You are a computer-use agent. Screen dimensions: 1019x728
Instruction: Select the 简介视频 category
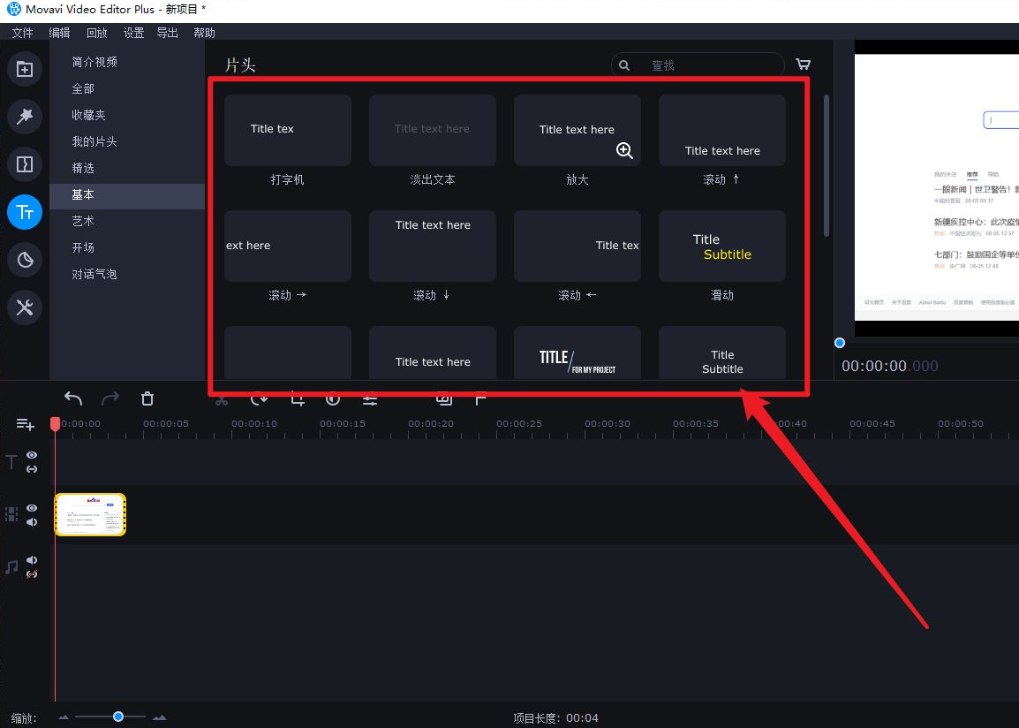127,62
